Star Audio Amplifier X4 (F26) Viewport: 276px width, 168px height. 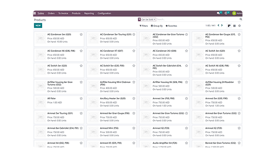[x=186, y=143]
